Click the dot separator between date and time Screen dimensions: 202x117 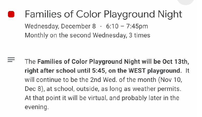point(101,26)
